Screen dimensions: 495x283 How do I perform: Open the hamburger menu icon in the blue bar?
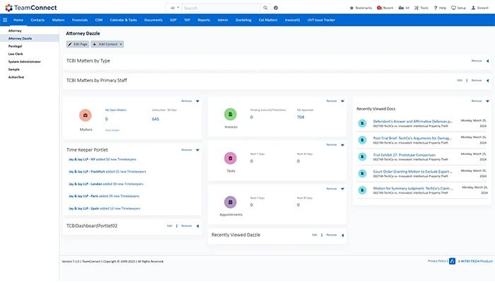point(5,20)
